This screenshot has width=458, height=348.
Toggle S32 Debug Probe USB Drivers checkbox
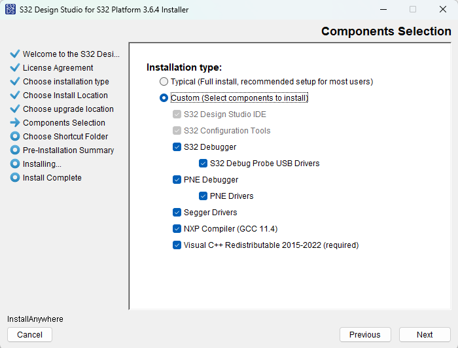tap(203, 163)
